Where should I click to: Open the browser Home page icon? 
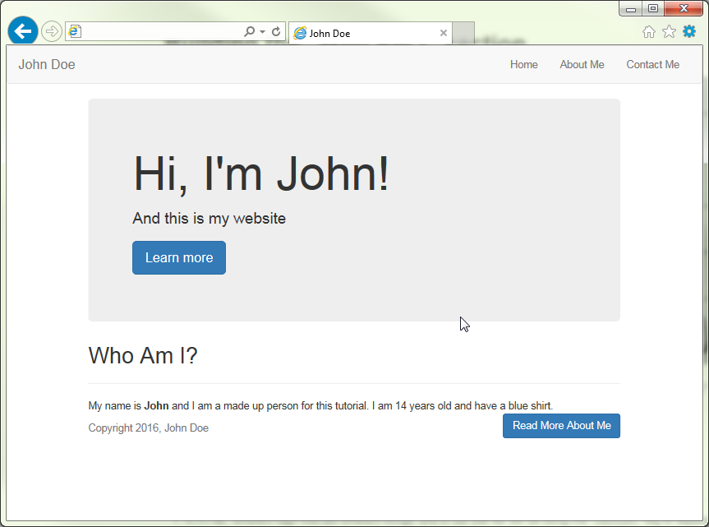(x=649, y=32)
